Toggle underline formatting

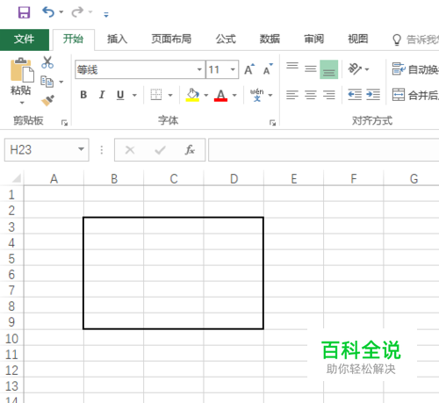click(120, 95)
